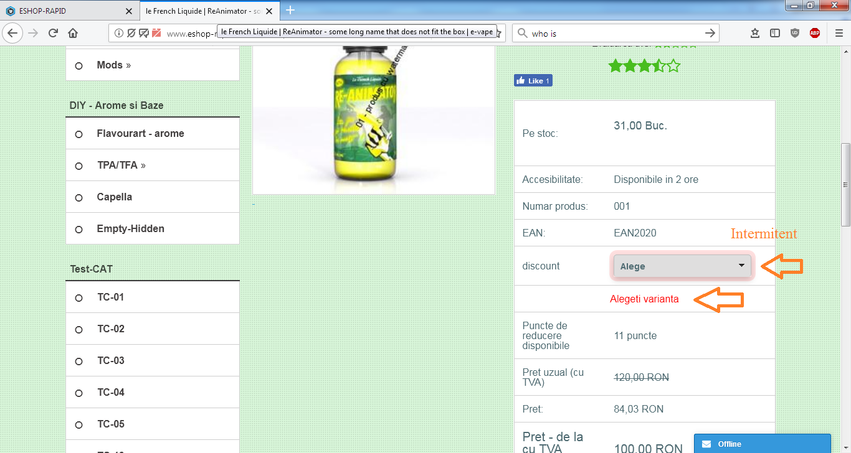This screenshot has width=851, height=453.
Task: Open the Empty-Hidden category
Action: 130,228
